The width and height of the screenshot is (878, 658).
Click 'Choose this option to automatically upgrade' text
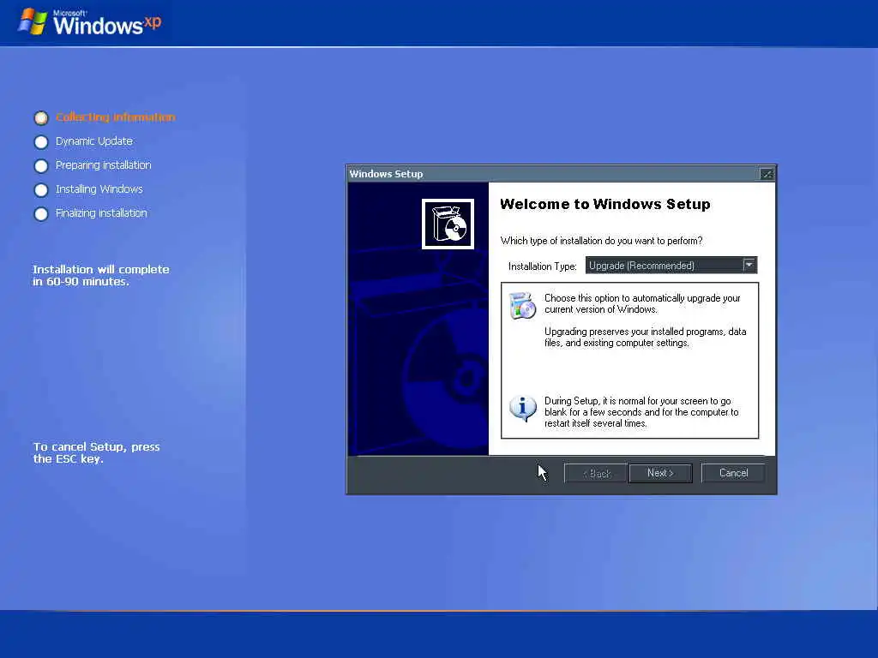[x=642, y=303]
